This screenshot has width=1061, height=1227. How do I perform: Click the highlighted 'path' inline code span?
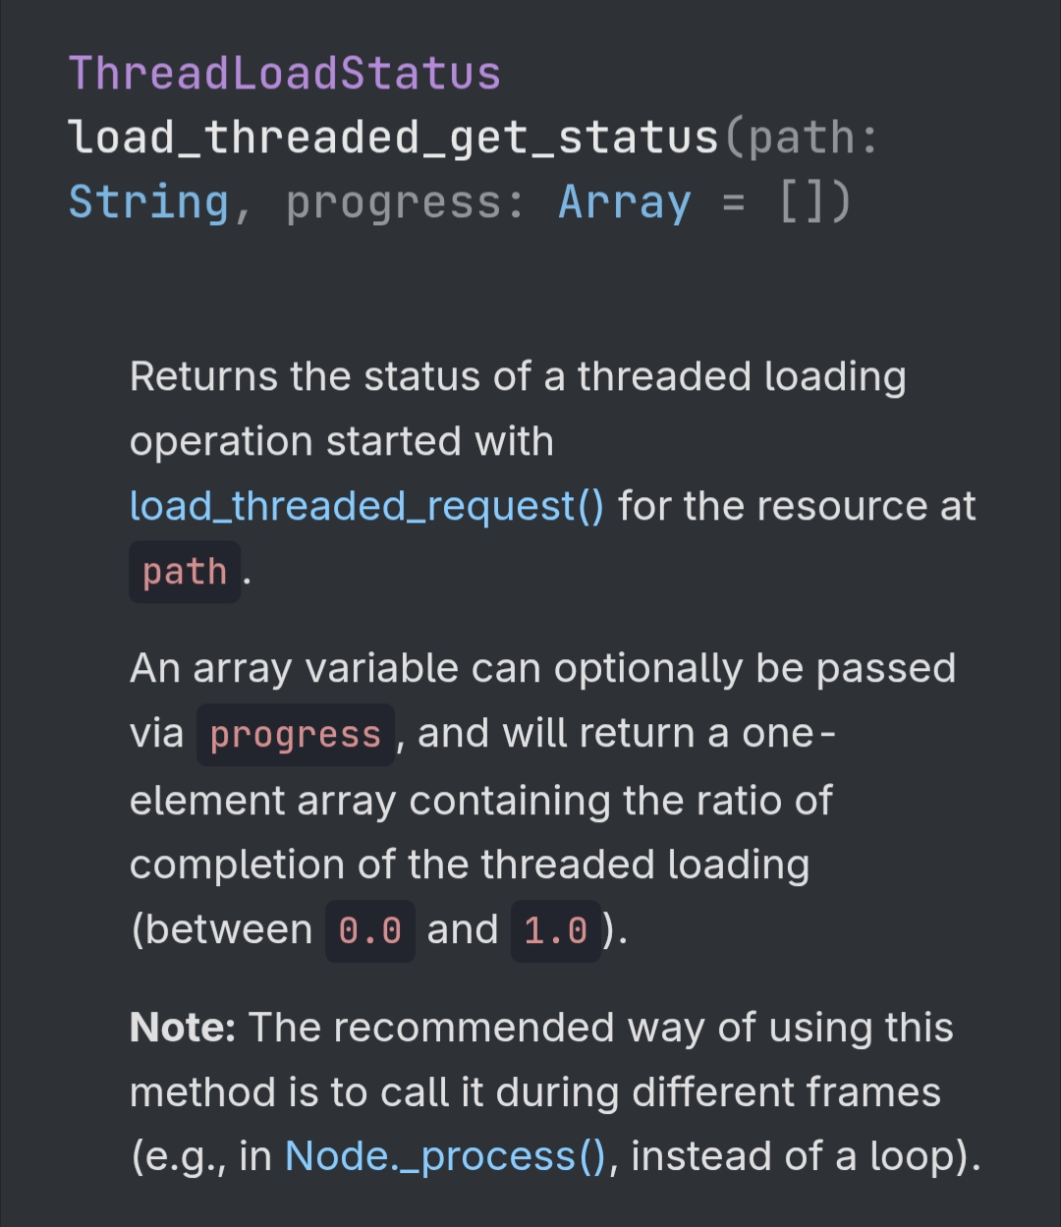point(185,572)
